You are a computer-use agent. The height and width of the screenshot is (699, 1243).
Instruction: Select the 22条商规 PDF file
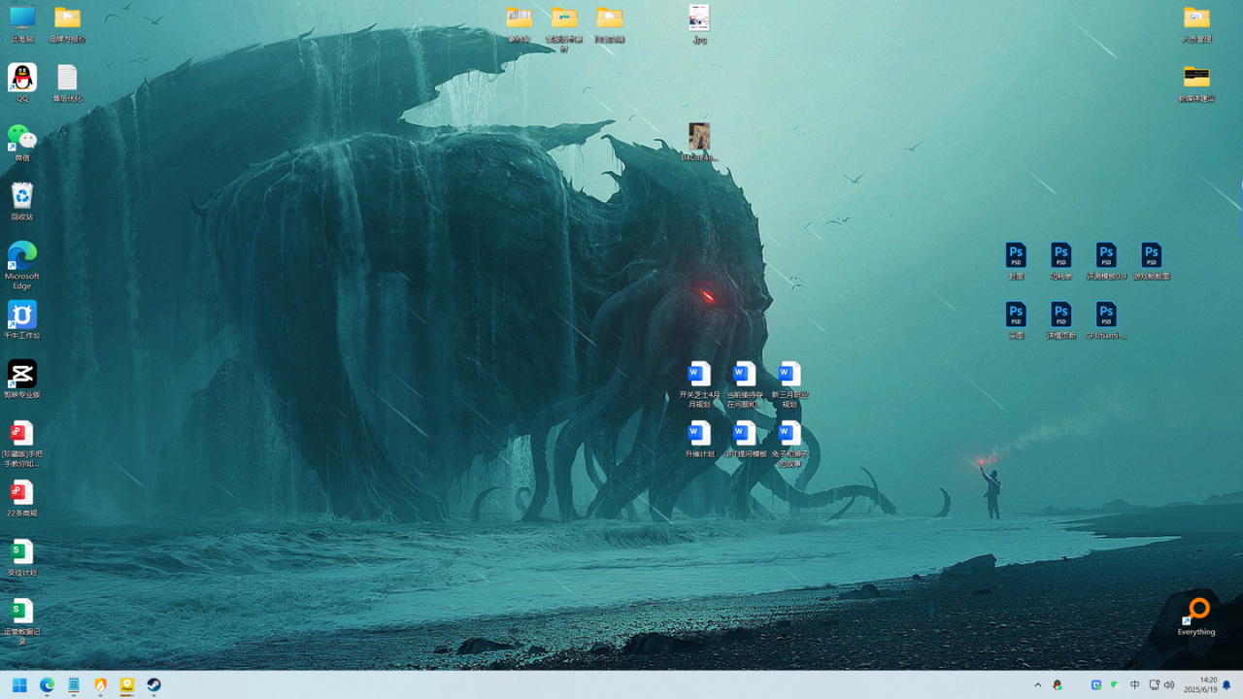(x=22, y=497)
